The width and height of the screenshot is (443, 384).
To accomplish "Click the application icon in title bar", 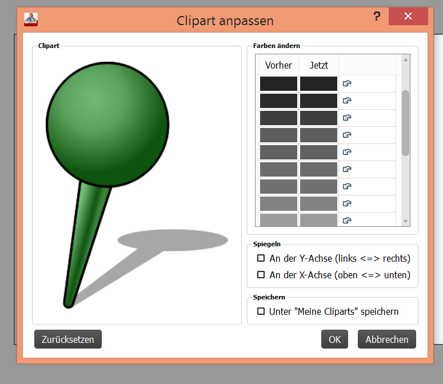I will [31, 20].
